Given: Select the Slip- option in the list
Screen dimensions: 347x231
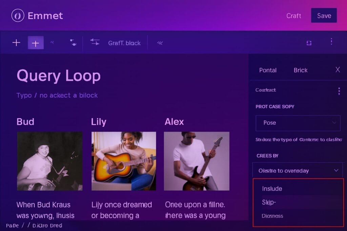Looking at the screenshot, I should 269,202.
